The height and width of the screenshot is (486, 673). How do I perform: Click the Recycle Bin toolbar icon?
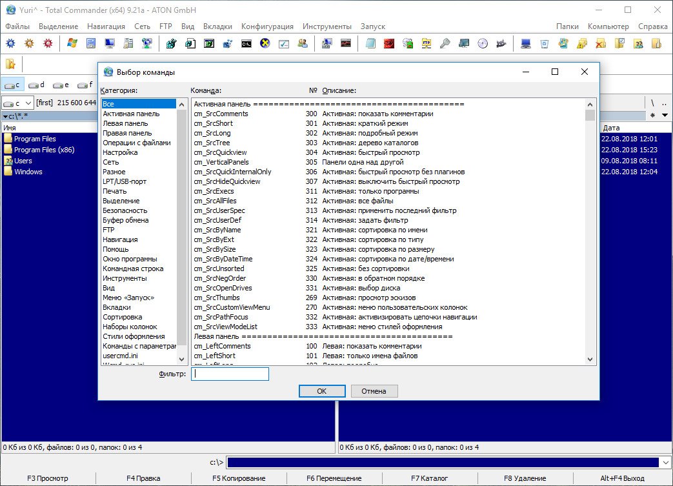[x=544, y=43]
